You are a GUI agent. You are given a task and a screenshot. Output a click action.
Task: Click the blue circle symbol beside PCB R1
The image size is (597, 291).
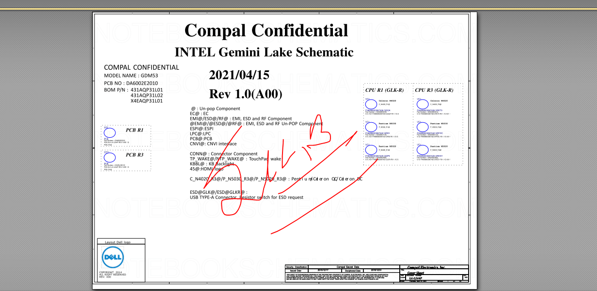pyautogui.click(x=110, y=133)
